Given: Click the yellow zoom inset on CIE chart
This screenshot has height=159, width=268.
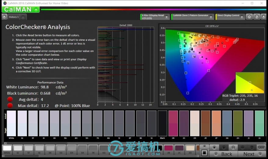Looking at the screenshot, I should [250, 83].
